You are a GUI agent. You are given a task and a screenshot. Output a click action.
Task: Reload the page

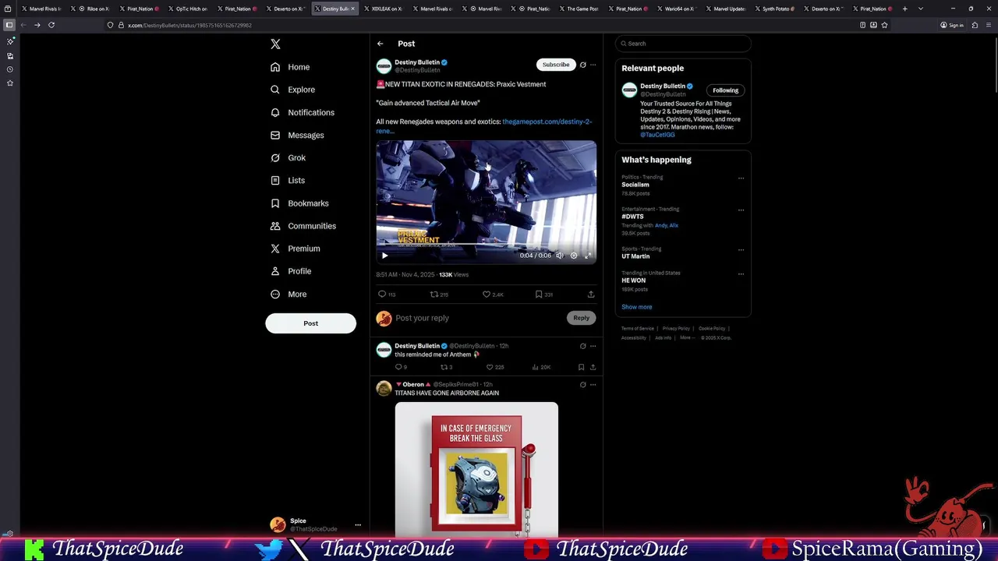[51, 25]
